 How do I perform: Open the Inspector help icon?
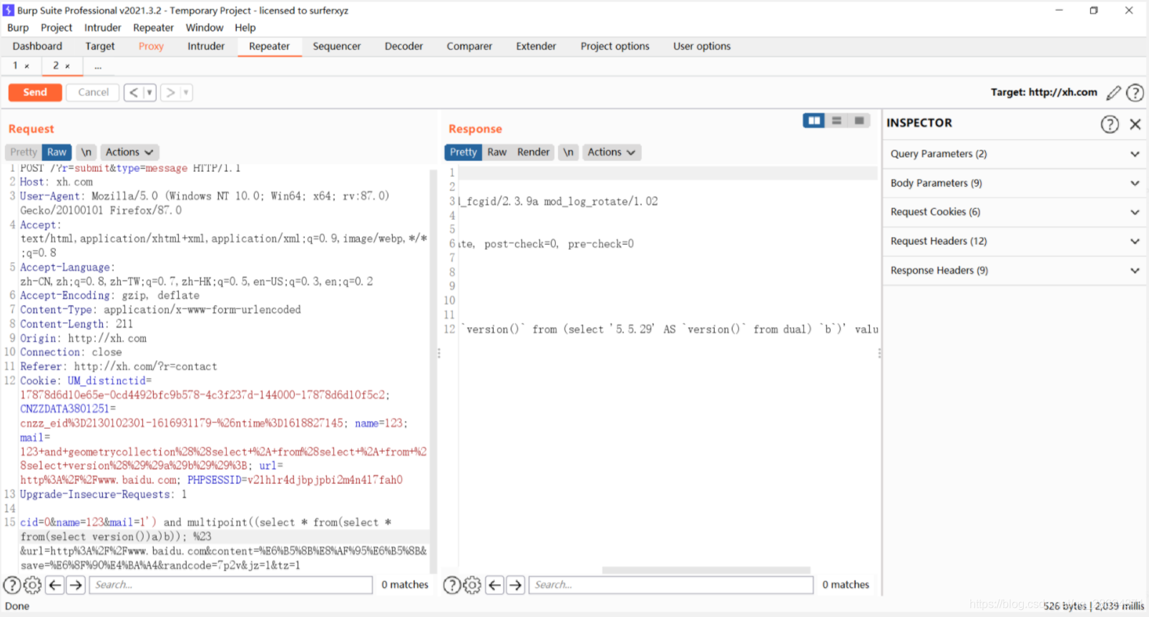coord(1110,124)
